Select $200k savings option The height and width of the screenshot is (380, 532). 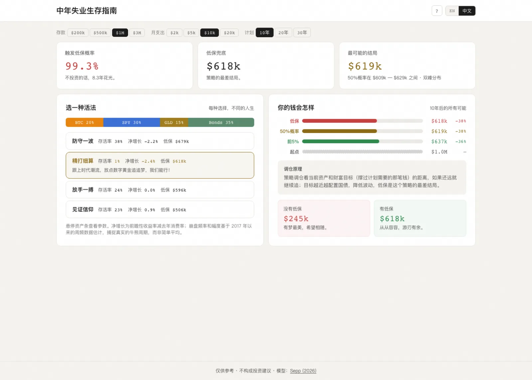click(78, 33)
